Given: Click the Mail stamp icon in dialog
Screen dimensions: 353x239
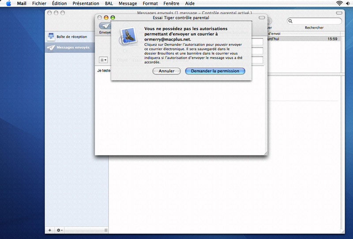Looking at the screenshot, I should pyautogui.click(x=128, y=36).
